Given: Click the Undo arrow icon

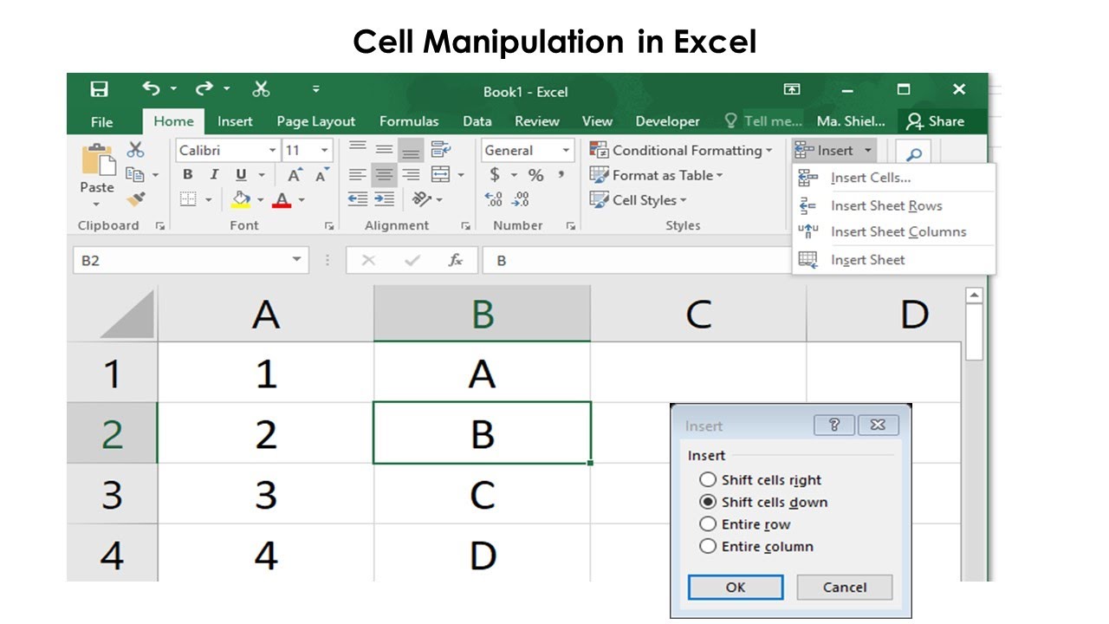Looking at the screenshot, I should [x=151, y=88].
